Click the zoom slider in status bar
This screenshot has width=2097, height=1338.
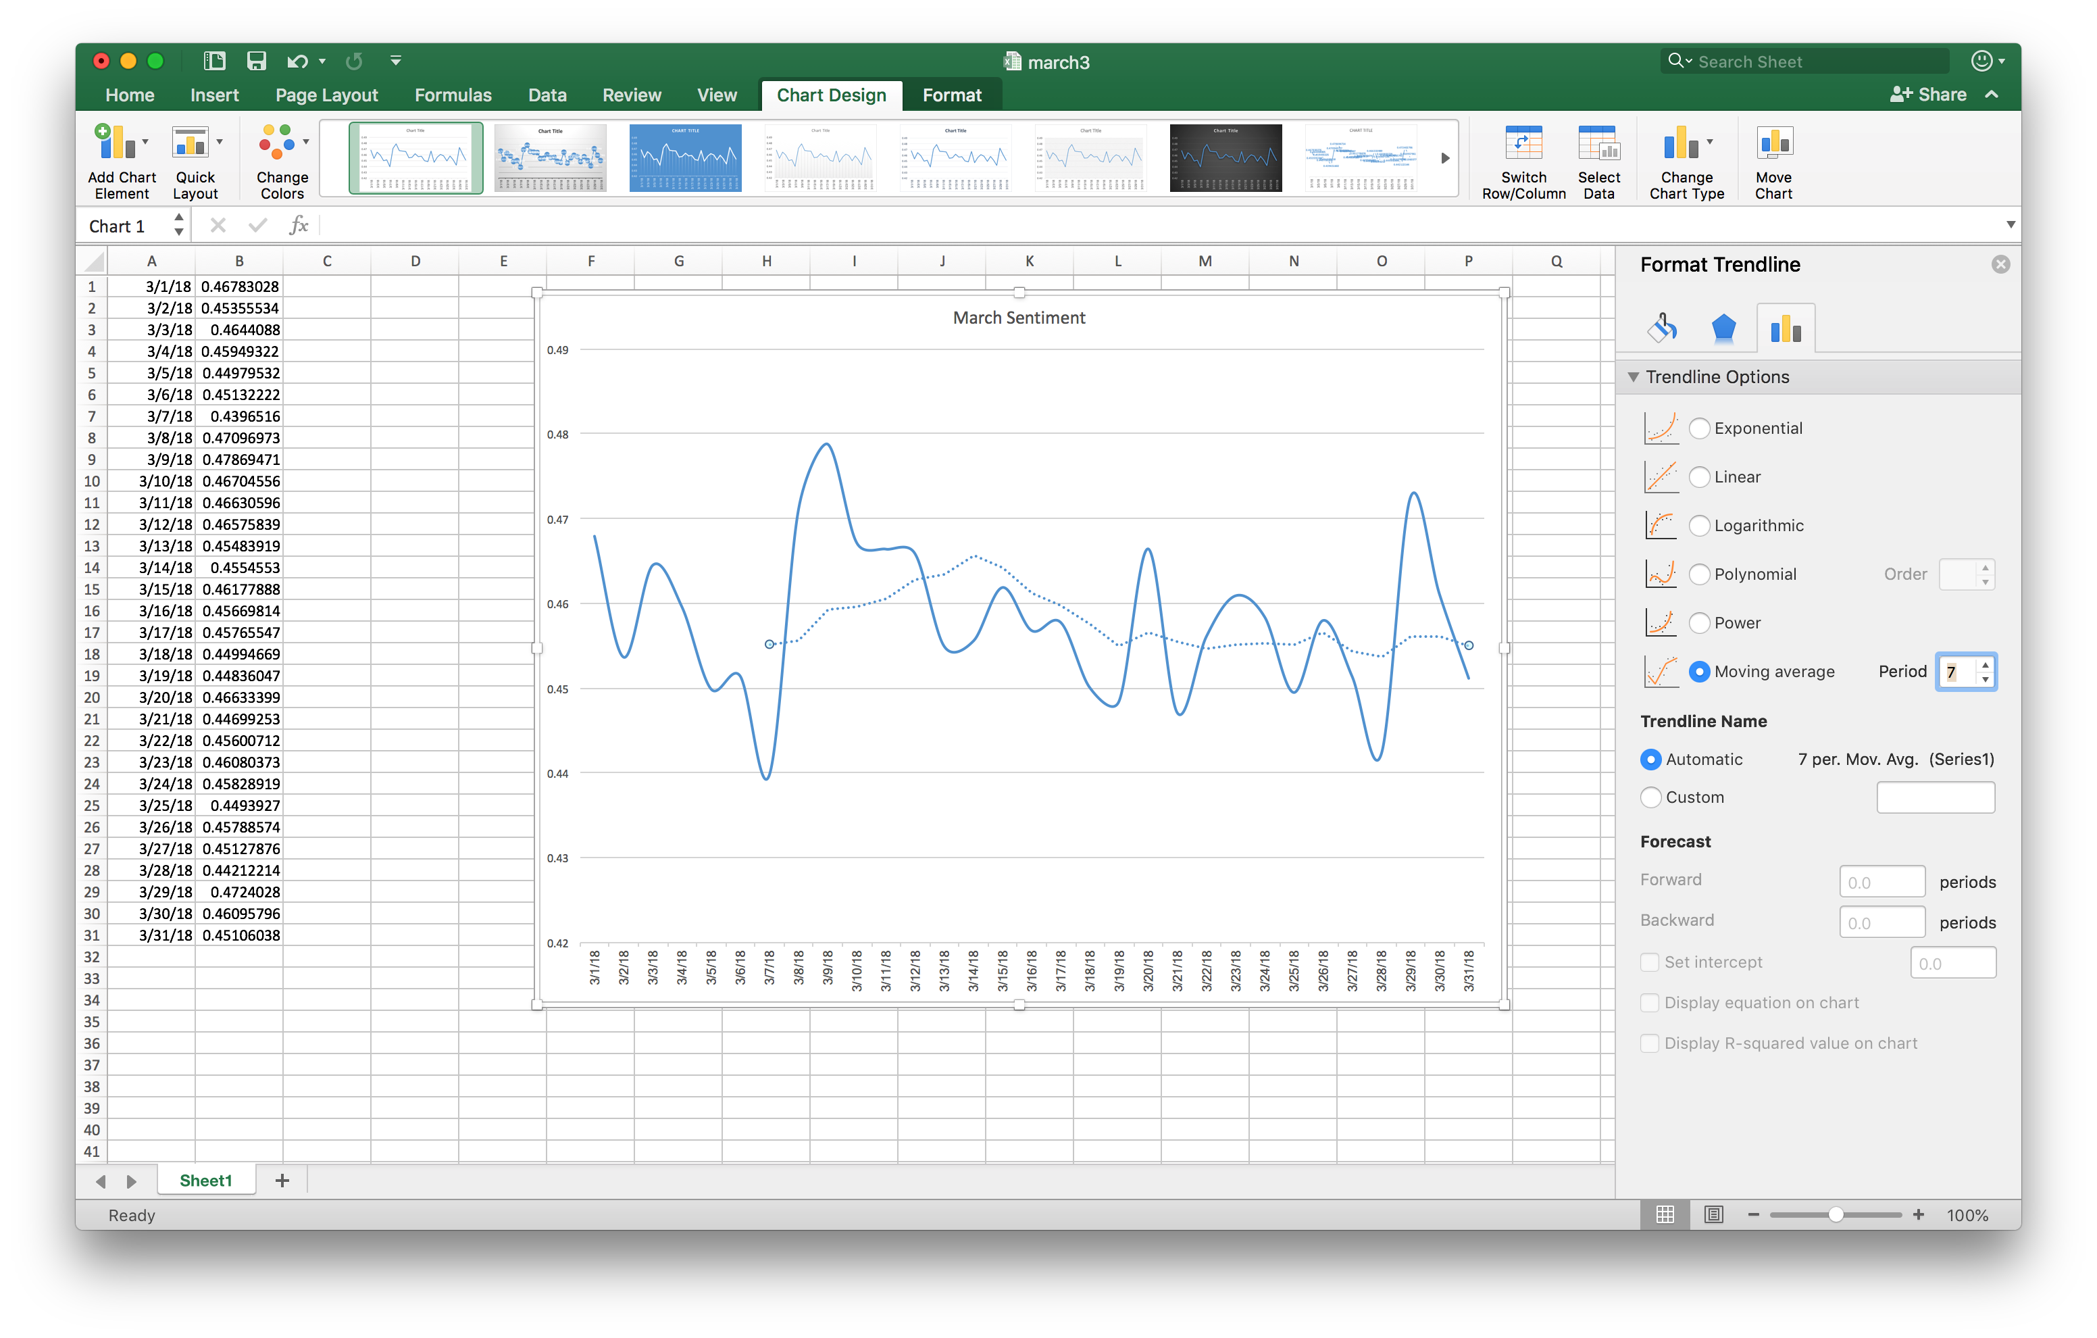coord(1835,1214)
